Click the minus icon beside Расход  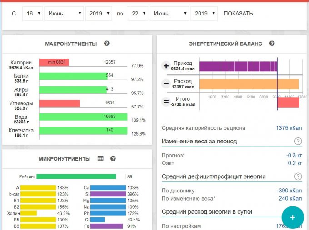point(166,84)
